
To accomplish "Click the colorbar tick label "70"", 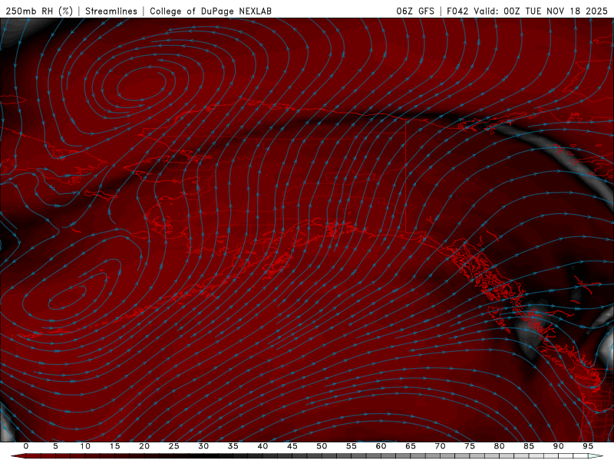I will 440,446.
